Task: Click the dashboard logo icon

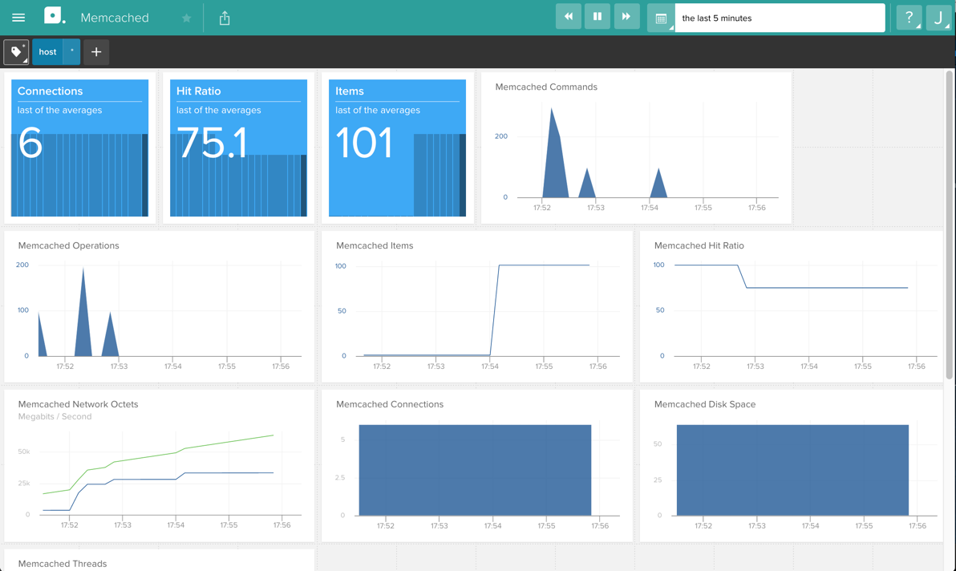Action: pyautogui.click(x=55, y=17)
